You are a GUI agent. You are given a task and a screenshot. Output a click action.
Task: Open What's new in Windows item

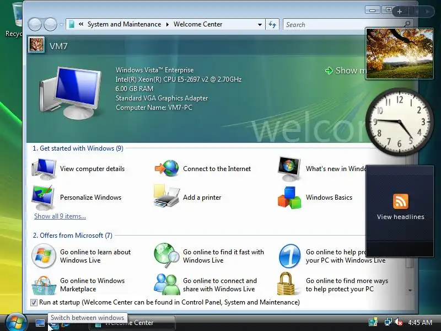coord(321,169)
